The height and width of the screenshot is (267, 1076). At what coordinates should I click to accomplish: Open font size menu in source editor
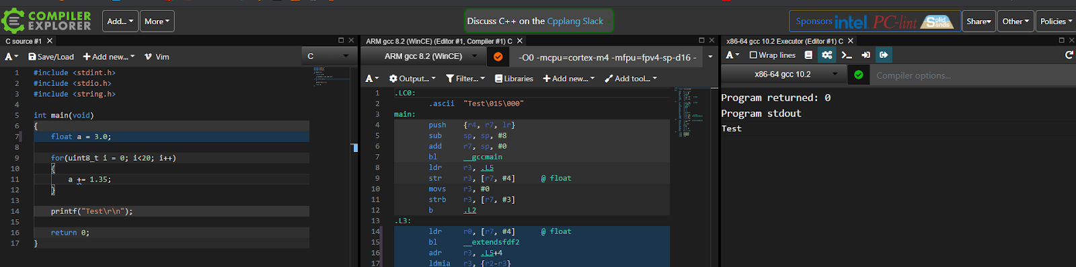point(11,56)
